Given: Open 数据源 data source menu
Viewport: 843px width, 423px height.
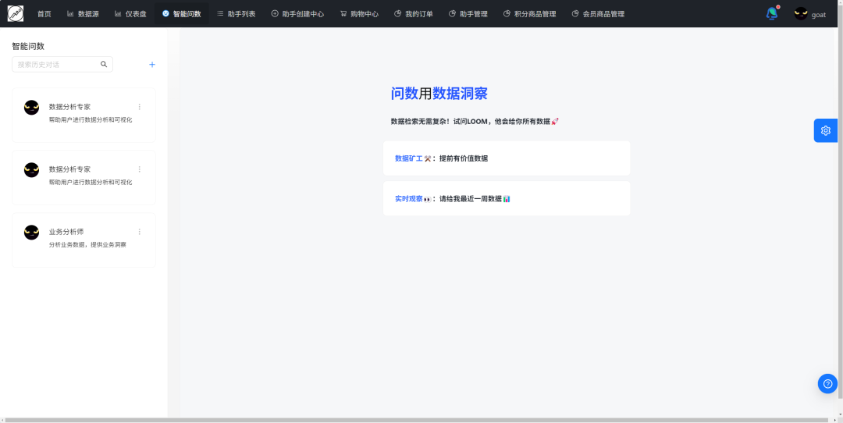Looking at the screenshot, I should pos(83,14).
